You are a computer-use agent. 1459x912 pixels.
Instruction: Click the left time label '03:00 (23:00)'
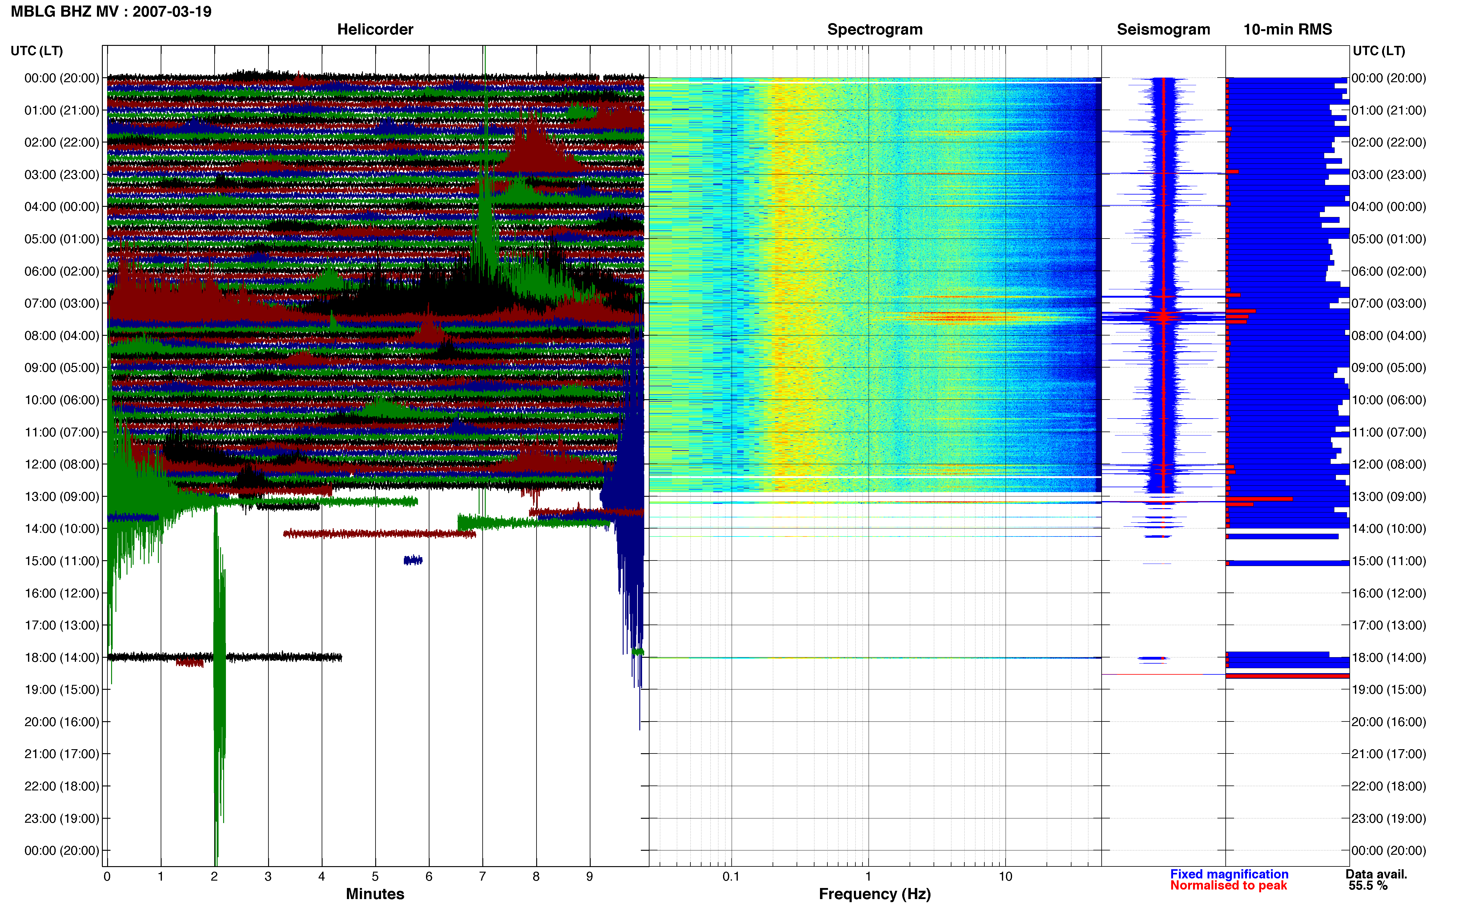tap(62, 174)
